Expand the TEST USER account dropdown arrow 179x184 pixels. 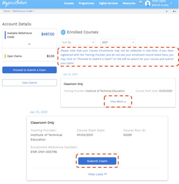(x=171, y=3)
